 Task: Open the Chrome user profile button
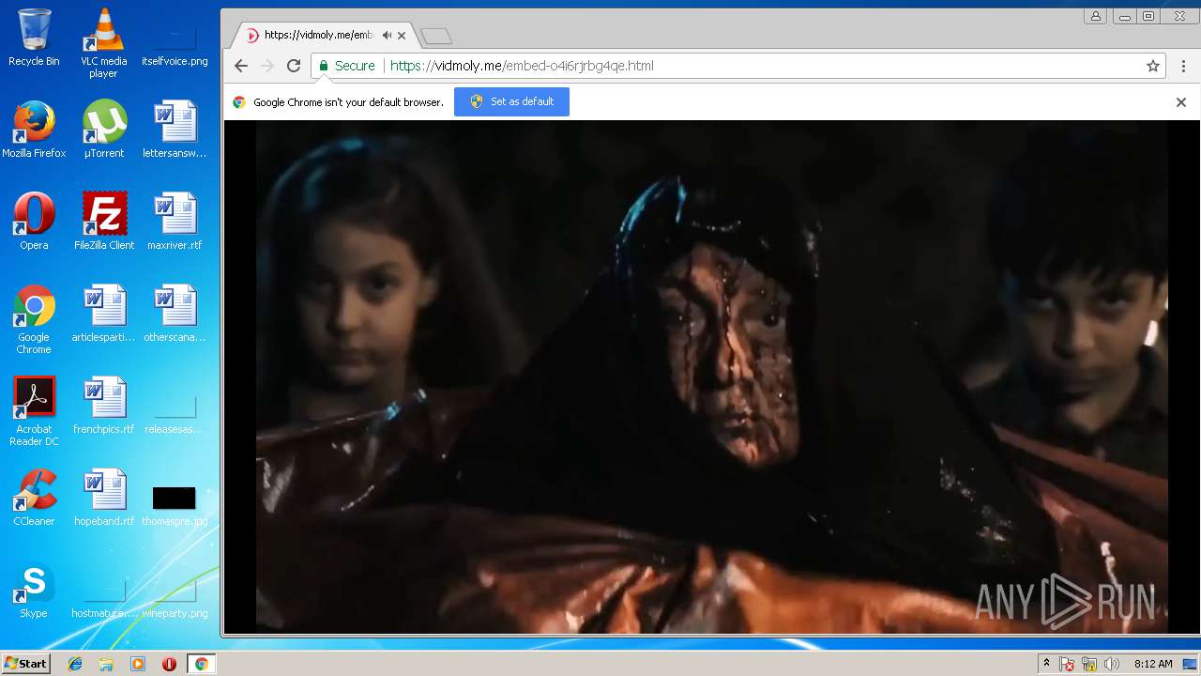1096,16
